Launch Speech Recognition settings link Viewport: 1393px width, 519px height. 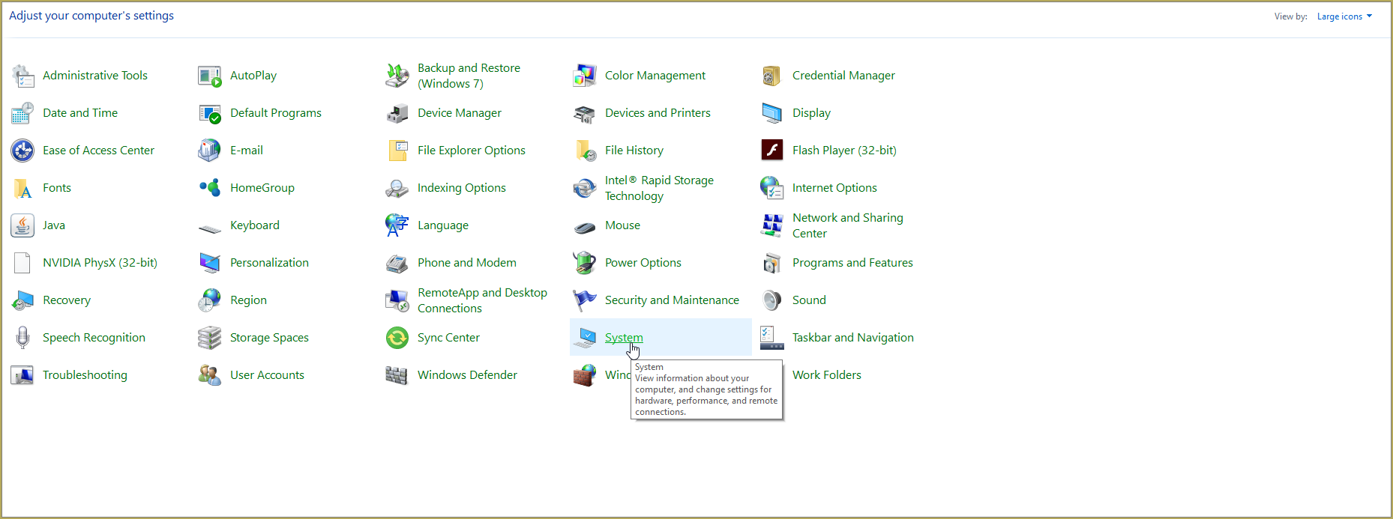click(94, 338)
